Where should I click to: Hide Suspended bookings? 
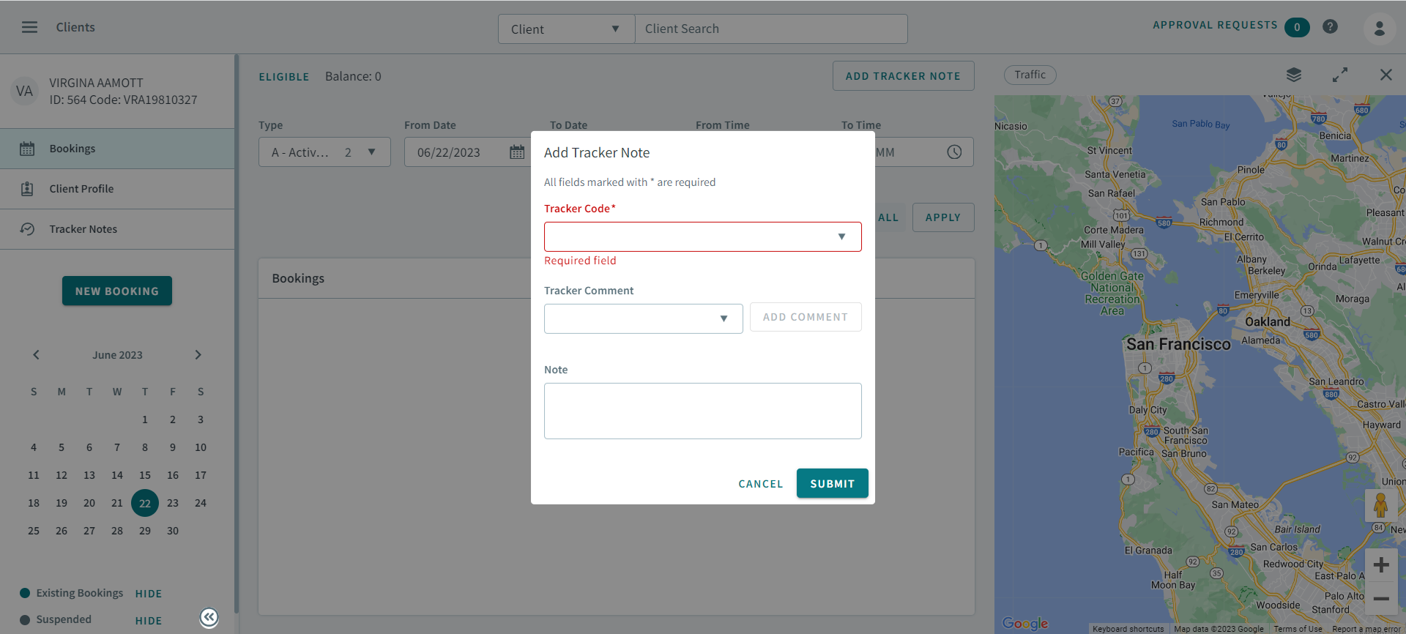coord(149,621)
